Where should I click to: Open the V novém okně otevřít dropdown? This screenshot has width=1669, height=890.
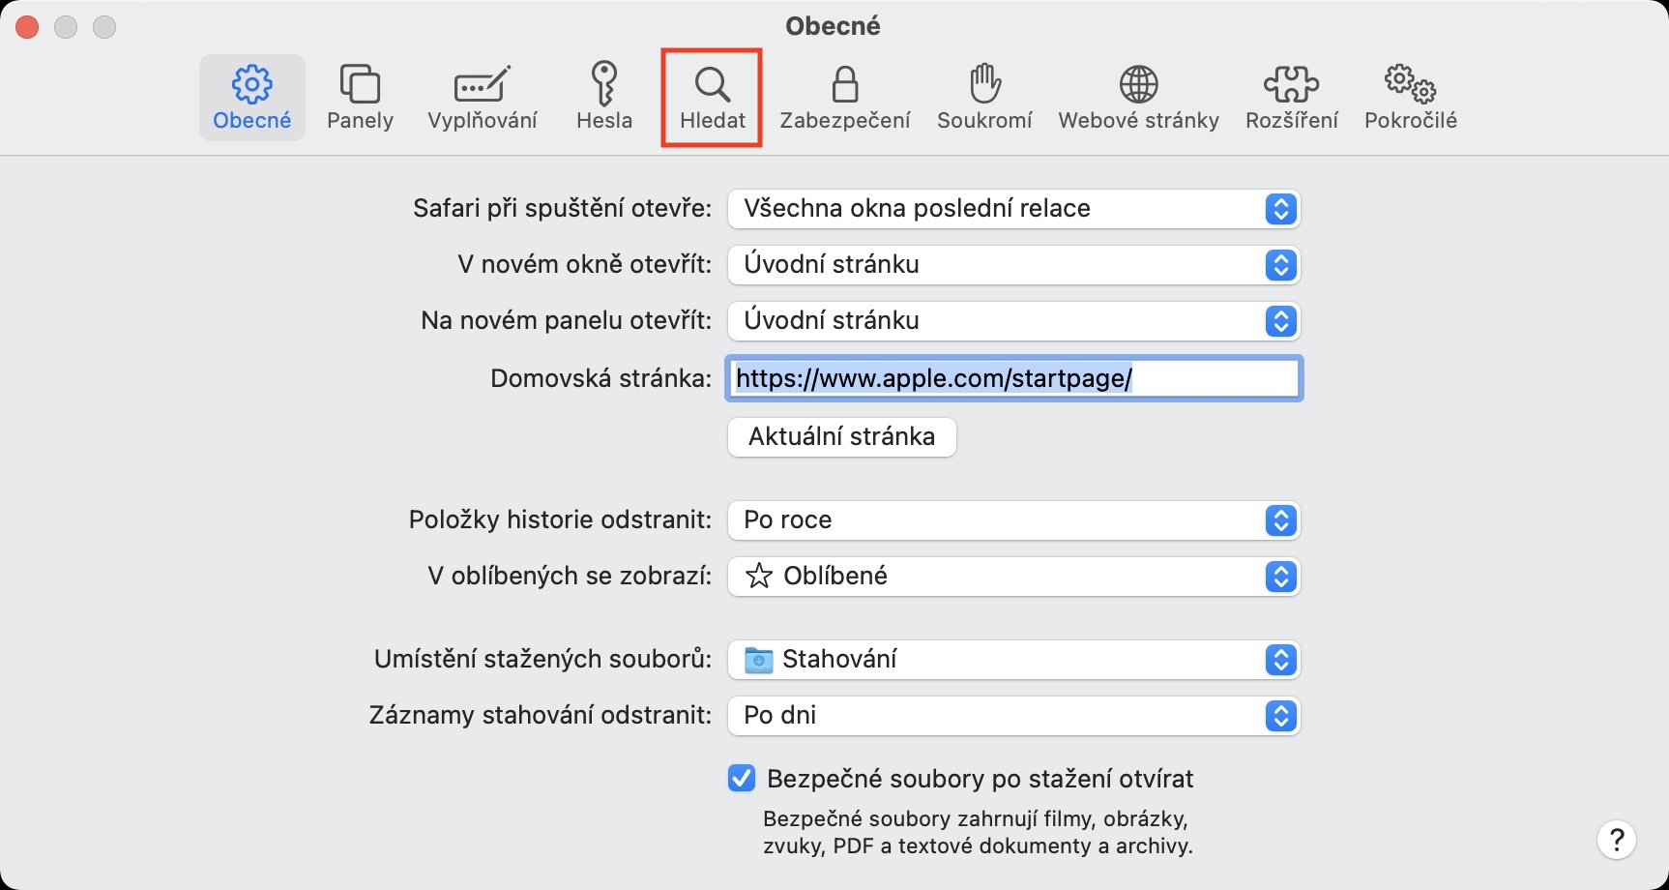coord(1013,265)
